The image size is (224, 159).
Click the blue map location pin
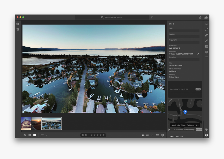185,112
